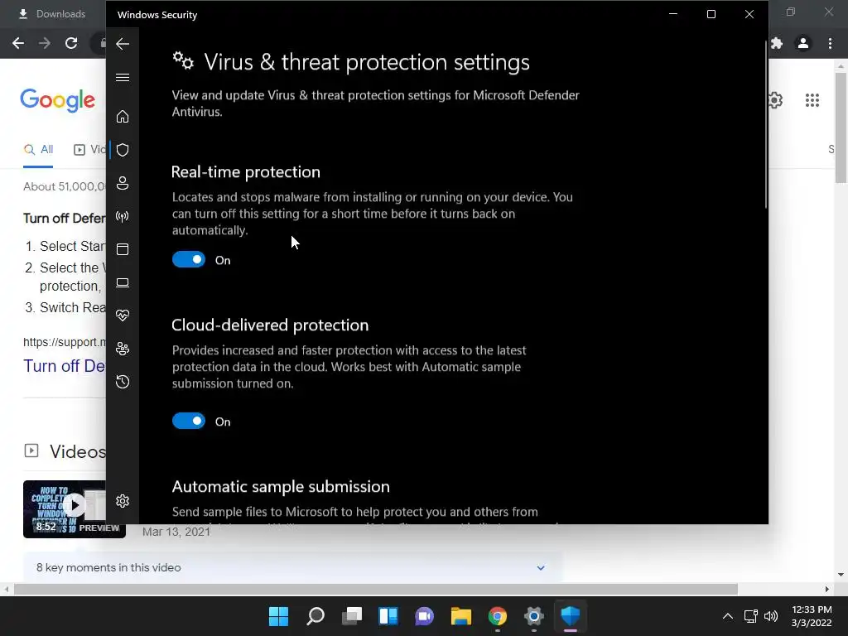Open the Home section in the sidebar
This screenshot has height=636, width=848.
(123, 116)
